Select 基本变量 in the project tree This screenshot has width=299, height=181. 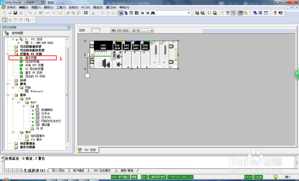click(31, 58)
